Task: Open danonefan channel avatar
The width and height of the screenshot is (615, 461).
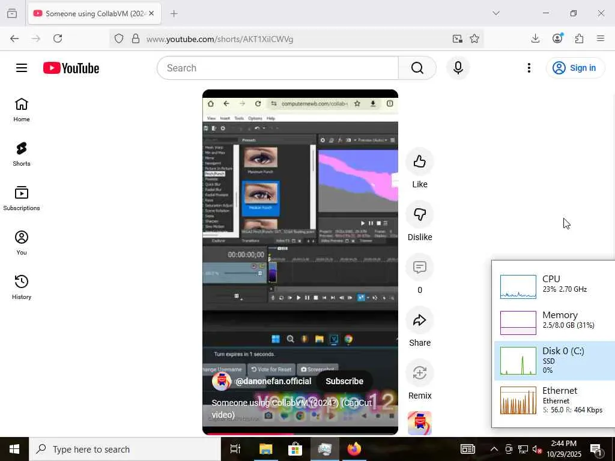Action: [221, 381]
